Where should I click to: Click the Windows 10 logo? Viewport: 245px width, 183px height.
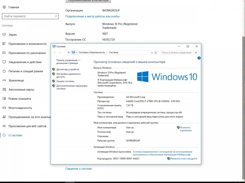(167, 77)
